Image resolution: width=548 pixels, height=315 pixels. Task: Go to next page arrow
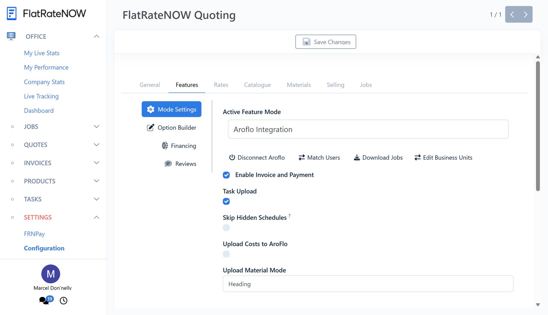pos(525,14)
